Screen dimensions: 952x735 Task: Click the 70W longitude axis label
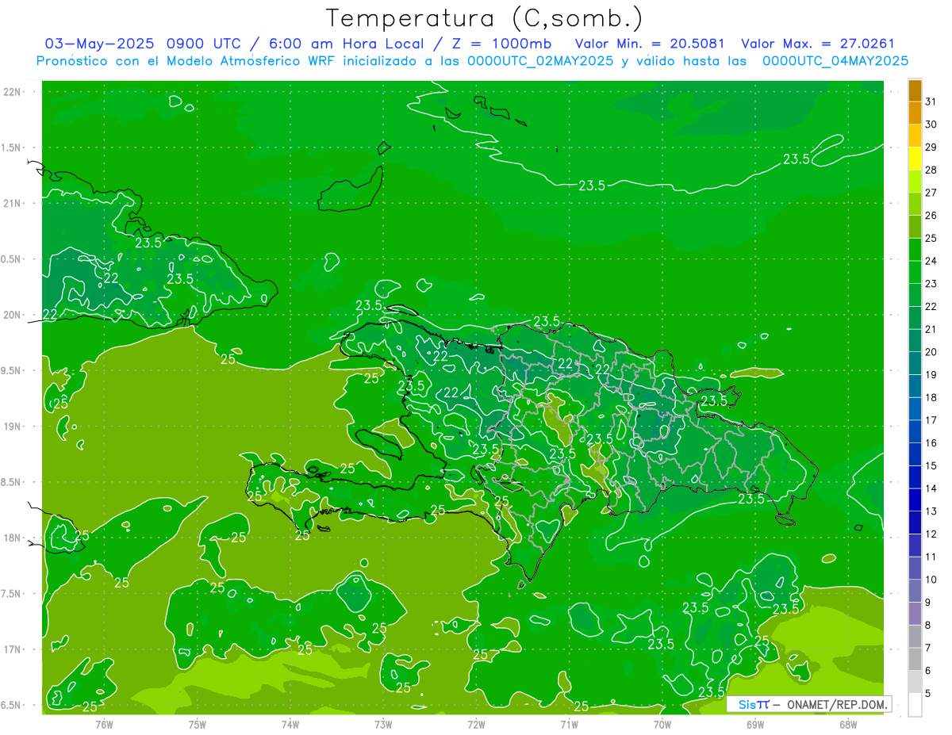[x=662, y=724]
